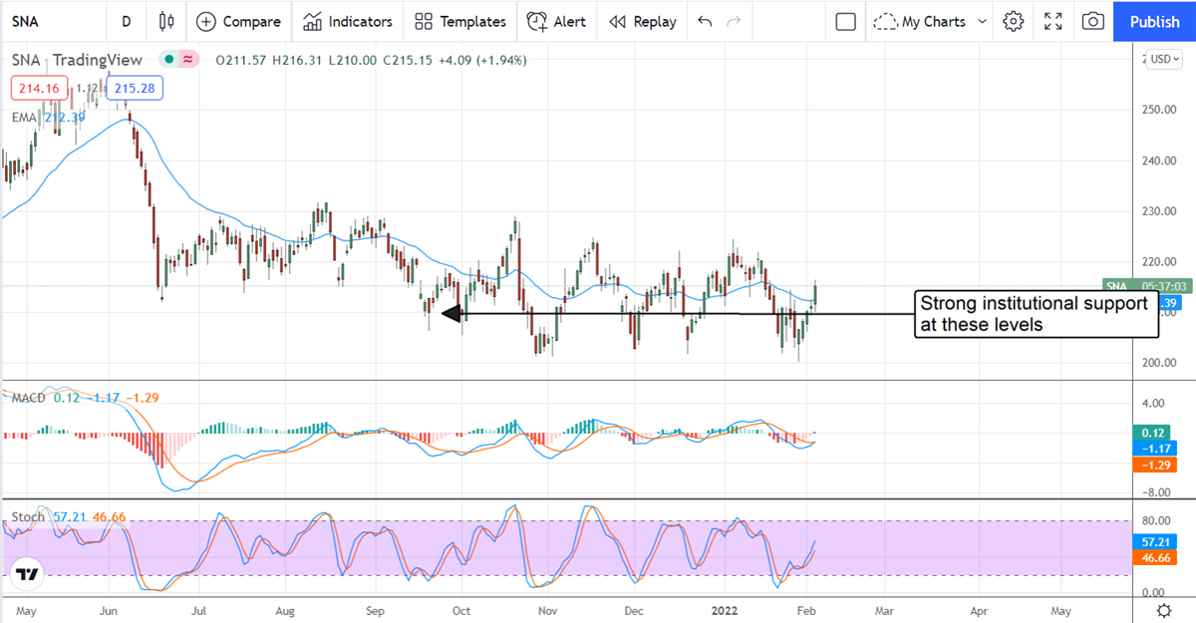Open the layout selection square icon
Screen dimensions: 1196x623
tap(846, 21)
